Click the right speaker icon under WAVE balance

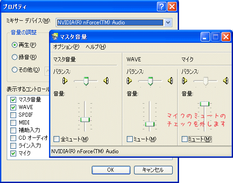(170, 81)
